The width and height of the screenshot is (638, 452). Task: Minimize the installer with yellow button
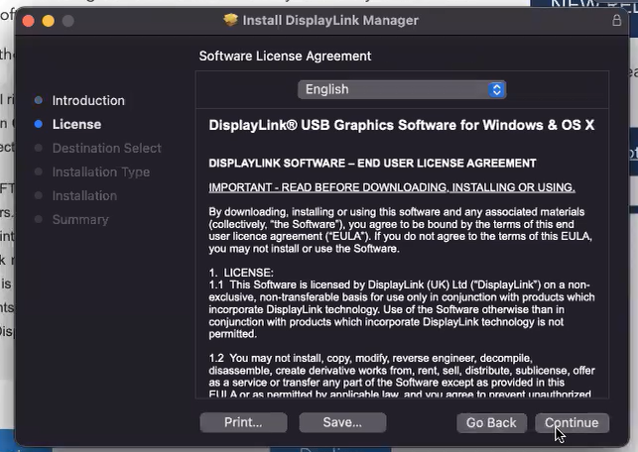click(x=48, y=21)
